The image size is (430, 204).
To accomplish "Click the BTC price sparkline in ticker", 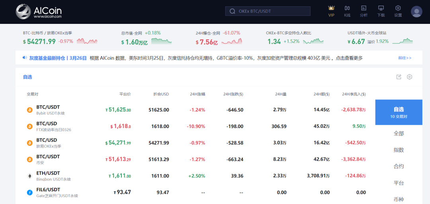I will 87,41.
